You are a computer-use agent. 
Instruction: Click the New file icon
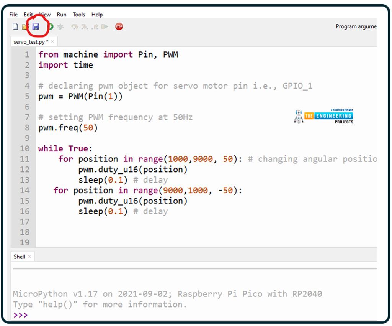(x=15, y=26)
